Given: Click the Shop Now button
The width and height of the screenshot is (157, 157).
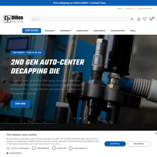Looking at the screenshot, I should (x=20, y=104).
